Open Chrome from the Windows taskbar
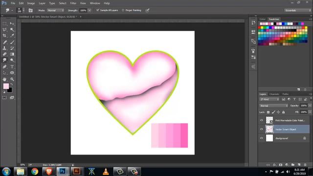313x176 pixels. coord(35,172)
